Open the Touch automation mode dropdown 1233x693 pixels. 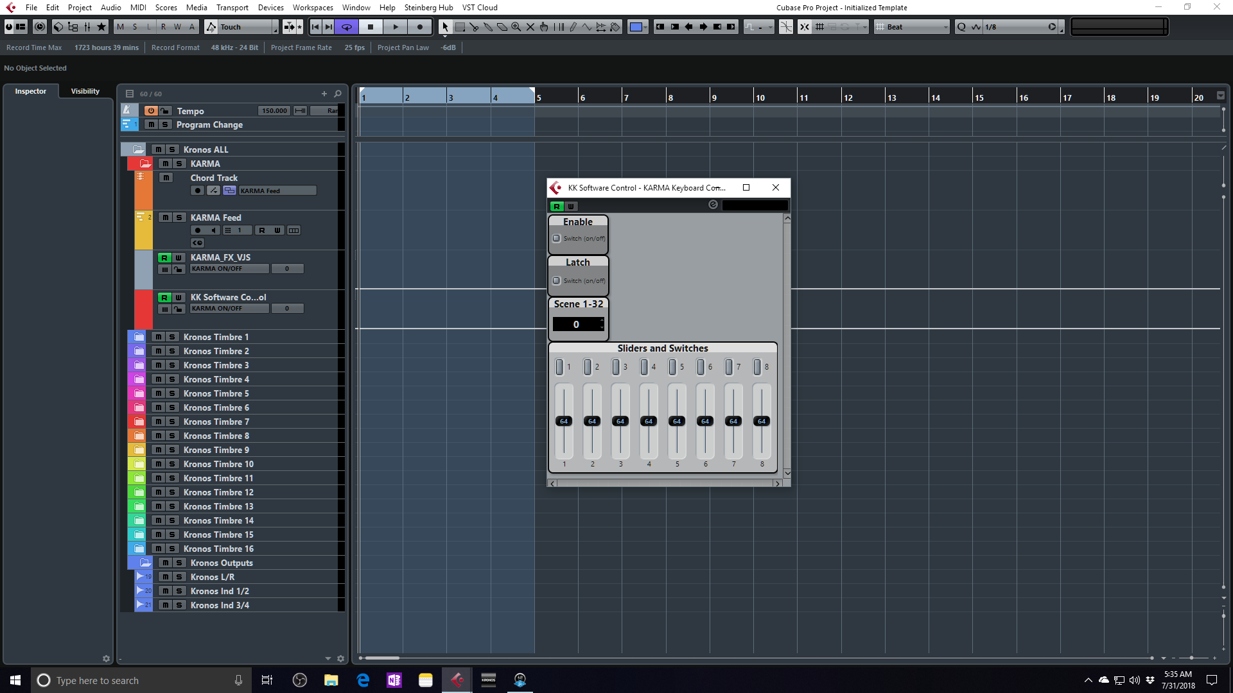(249, 27)
